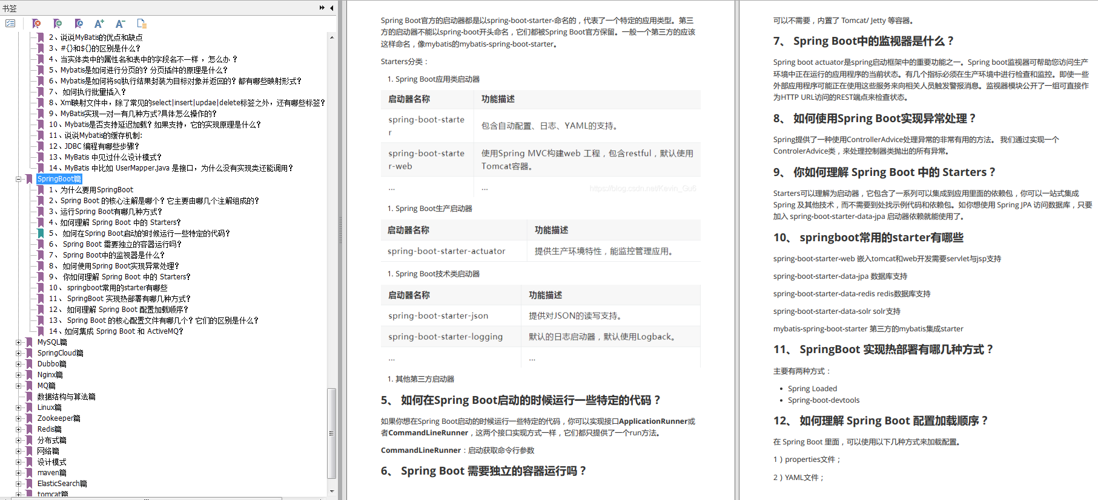Click the bookmark icon beside 12、JDBC 编程有哪些步骤
1098x500 pixels.
[x=41, y=146]
